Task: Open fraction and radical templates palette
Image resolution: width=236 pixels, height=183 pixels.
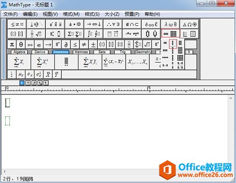Action: [x=36, y=34]
